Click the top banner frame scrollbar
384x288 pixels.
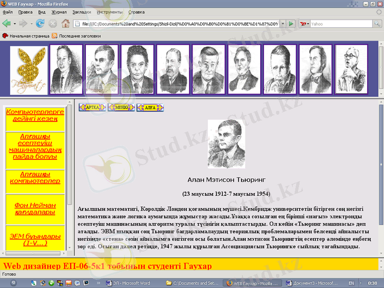381,69
